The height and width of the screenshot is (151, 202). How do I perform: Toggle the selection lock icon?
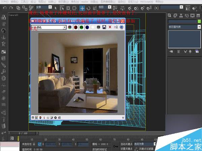(x=34, y=144)
